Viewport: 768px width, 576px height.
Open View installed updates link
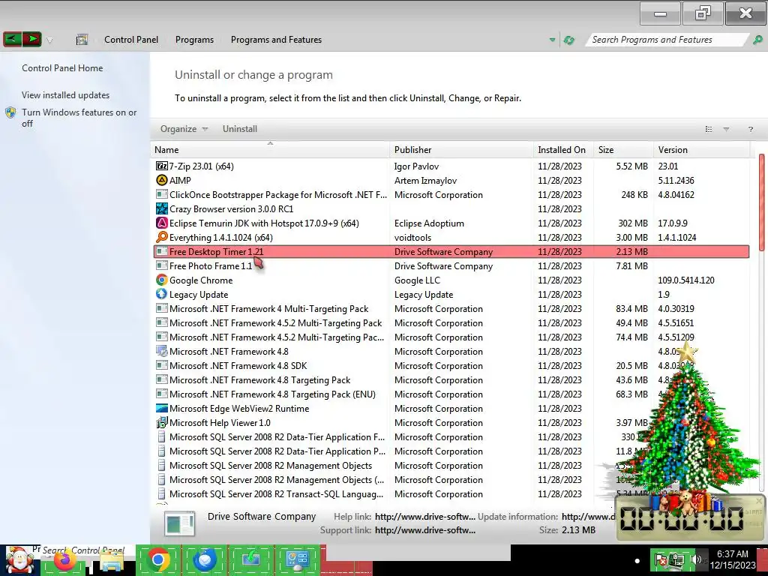click(66, 95)
